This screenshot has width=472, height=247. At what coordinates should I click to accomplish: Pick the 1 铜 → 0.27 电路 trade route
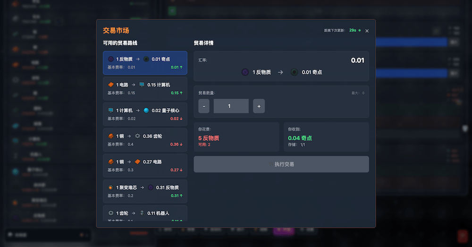point(145,165)
